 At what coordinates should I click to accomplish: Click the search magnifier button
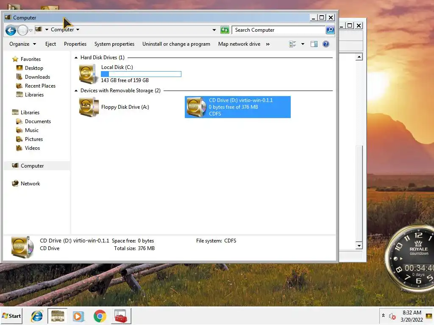[x=330, y=30]
